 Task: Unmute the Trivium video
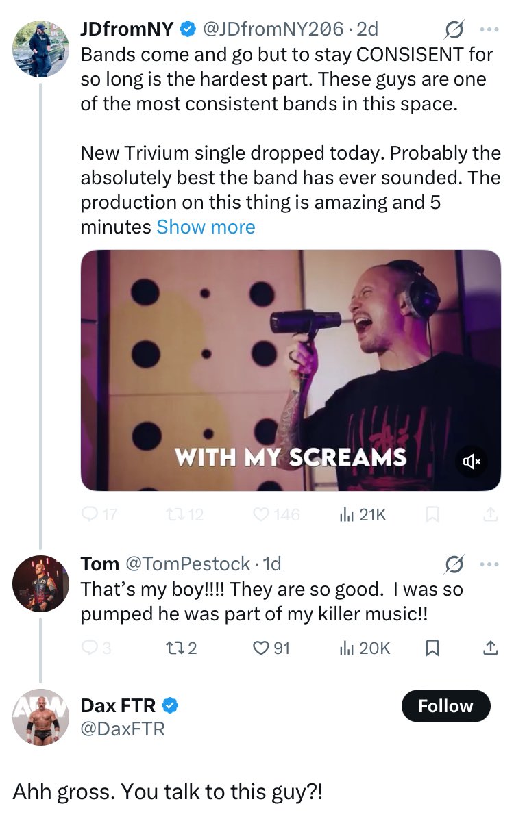tap(473, 462)
